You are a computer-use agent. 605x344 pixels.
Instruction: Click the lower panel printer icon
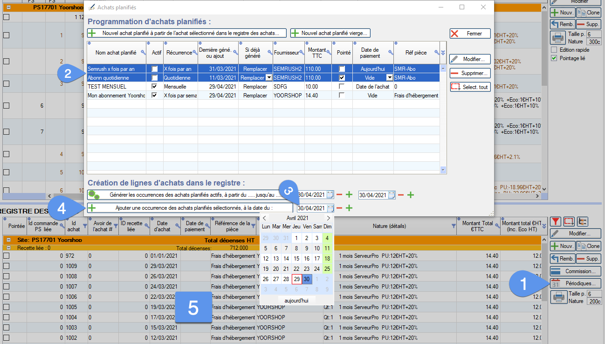(x=558, y=297)
